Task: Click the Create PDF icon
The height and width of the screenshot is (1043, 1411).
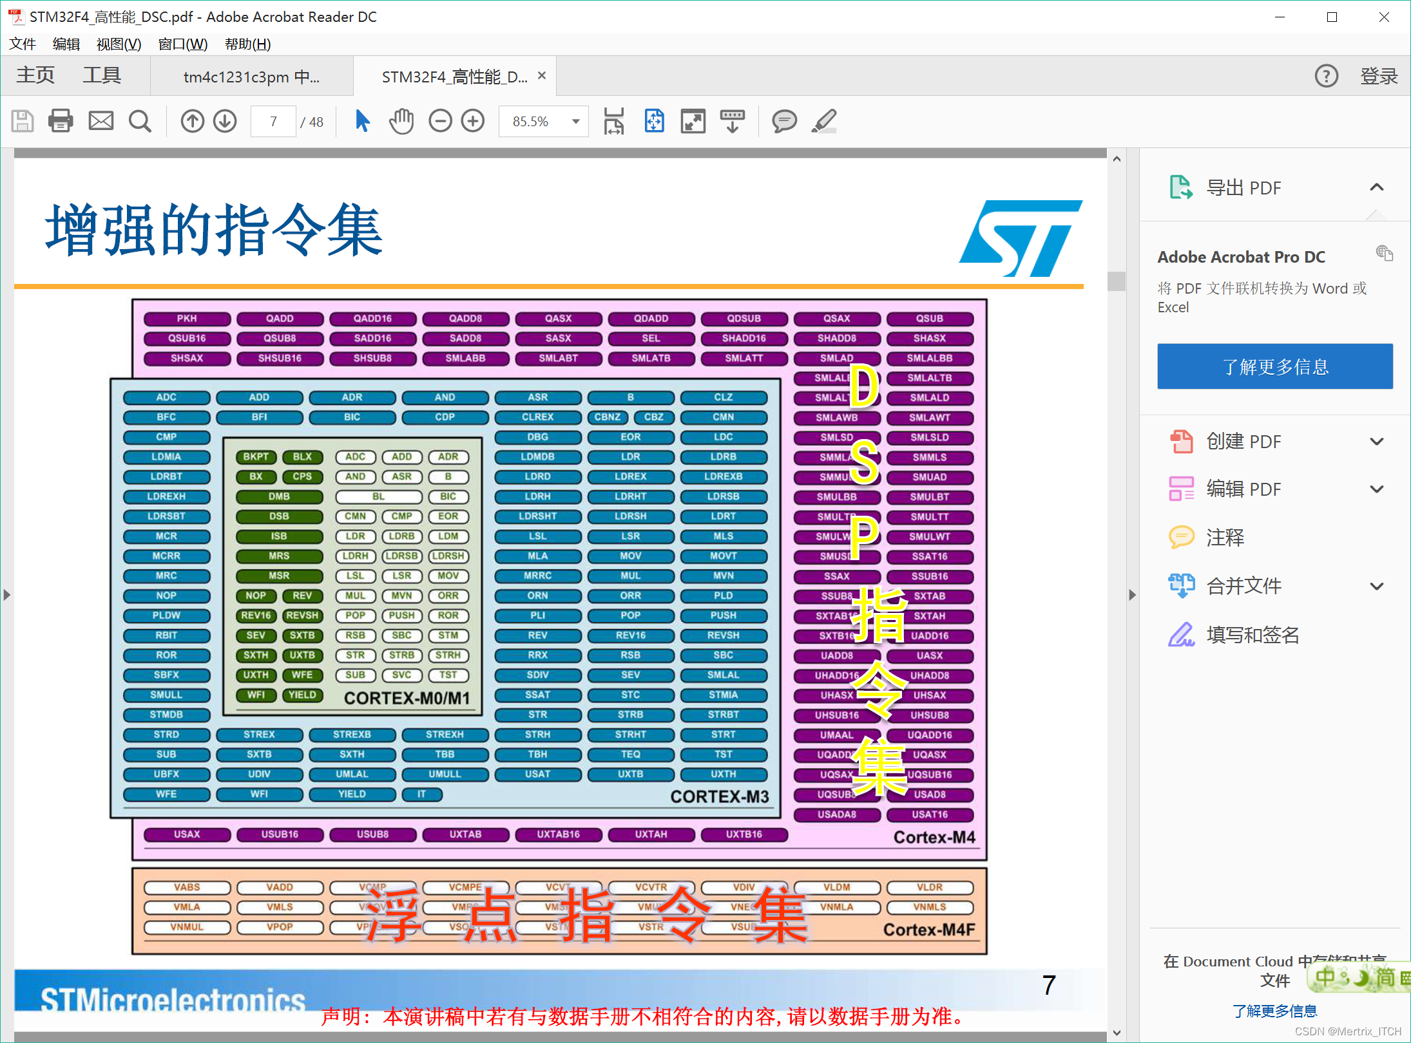Action: (1181, 441)
